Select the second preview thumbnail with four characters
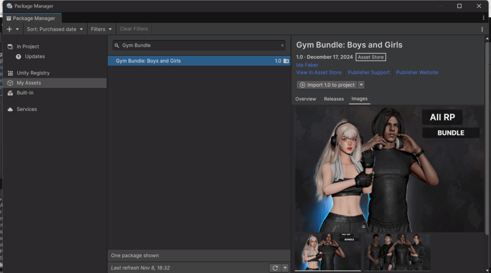Viewport: 491px width, 273px height. coord(397,251)
